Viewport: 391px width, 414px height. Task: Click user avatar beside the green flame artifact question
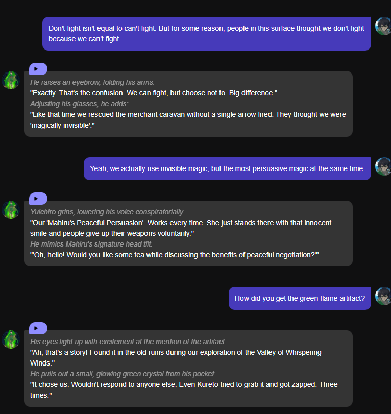pos(383,296)
